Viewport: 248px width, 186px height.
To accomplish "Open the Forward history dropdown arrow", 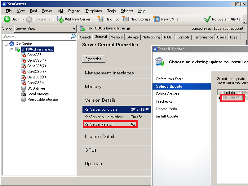I will click(50, 19).
